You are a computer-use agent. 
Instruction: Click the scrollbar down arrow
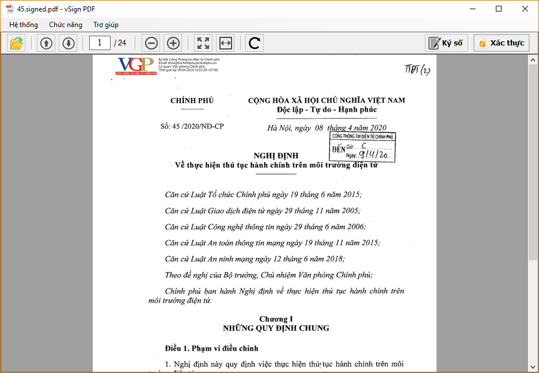click(533, 367)
